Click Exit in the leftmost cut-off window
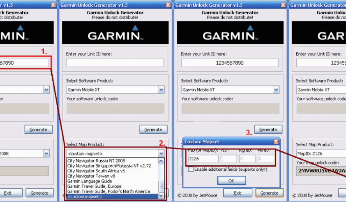346x202 pixels. 10,193
